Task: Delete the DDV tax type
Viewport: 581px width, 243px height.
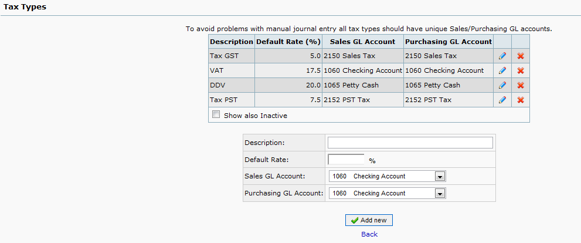Action: [x=520, y=85]
